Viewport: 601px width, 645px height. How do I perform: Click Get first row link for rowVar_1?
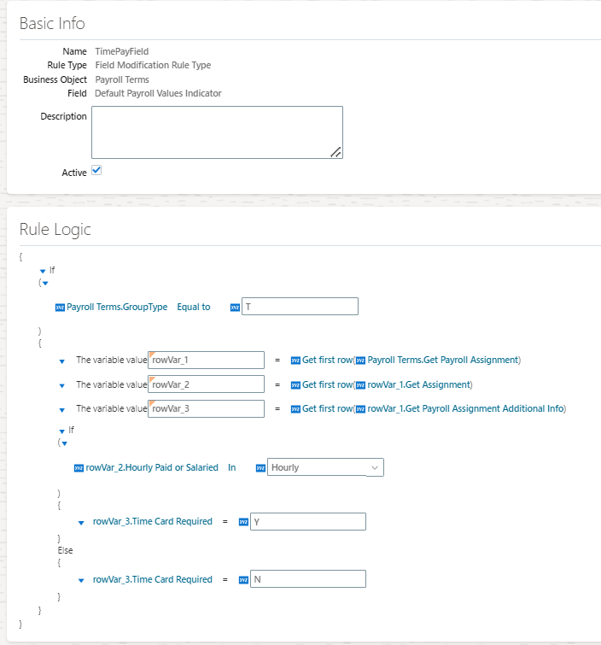tap(328, 360)
